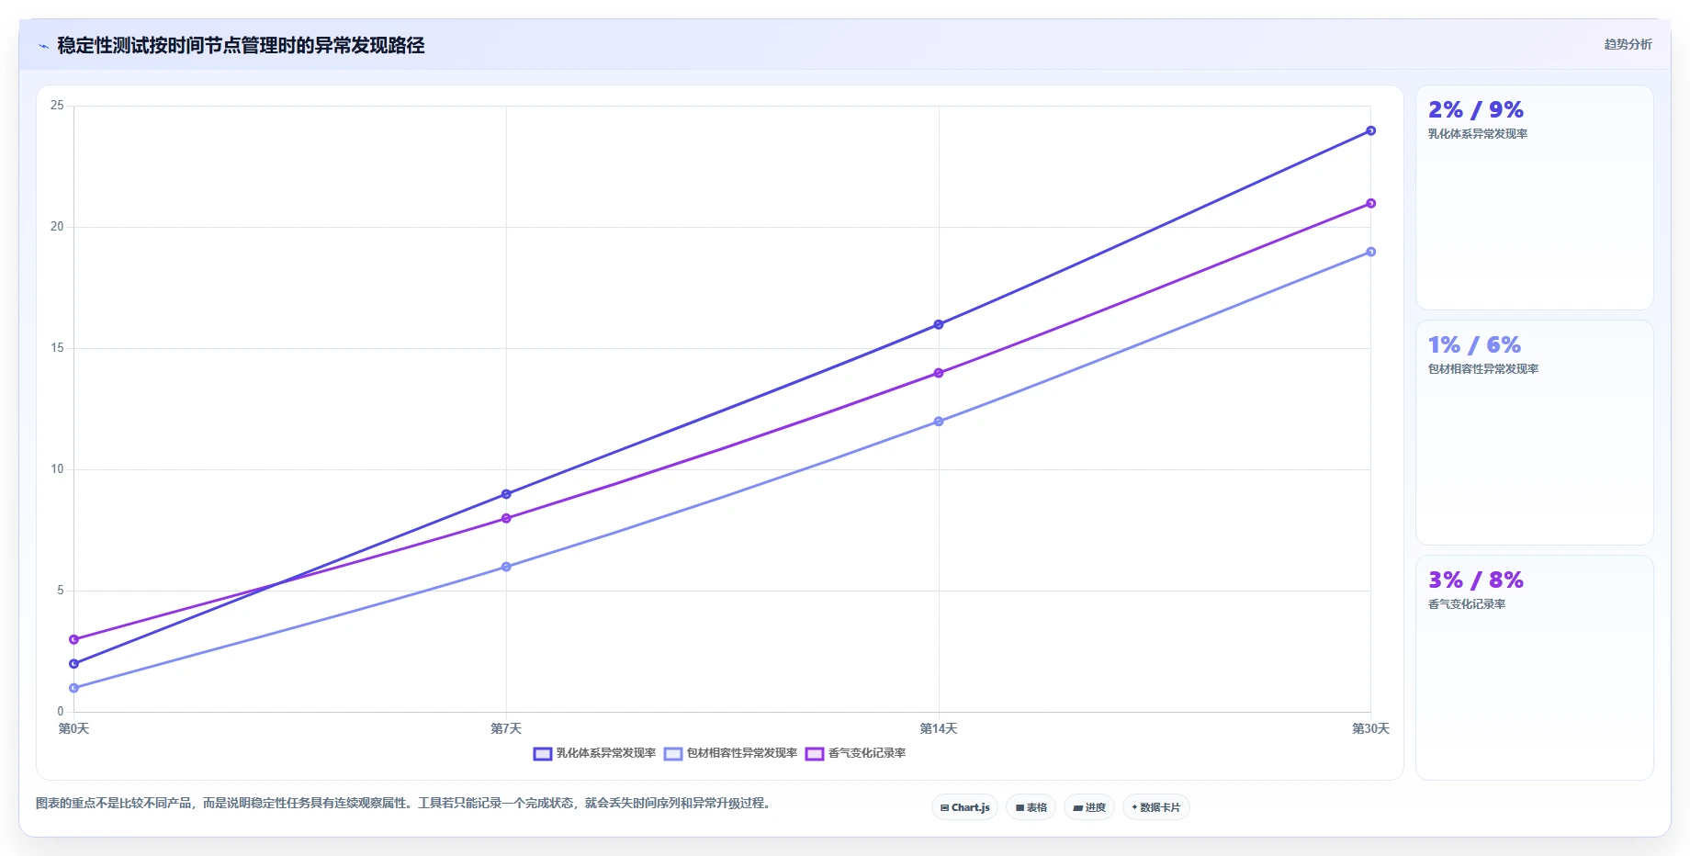Click 香气变化 data point at 第14天

939,373
